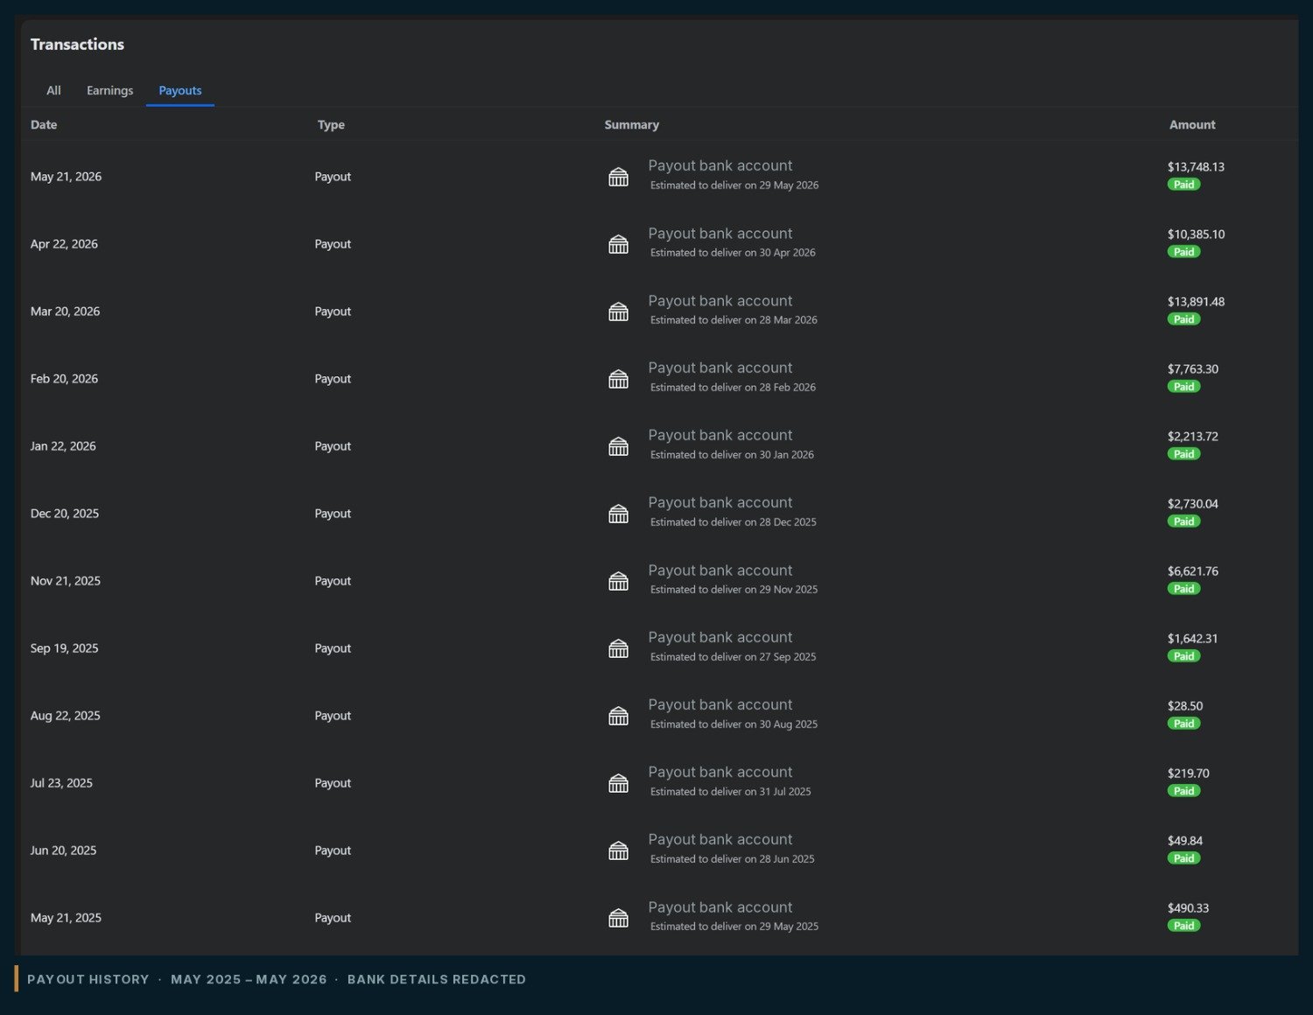1313x1015 pixels.
Task: Click Payout type in Nov 21, 2025 row
Action: (333, 581)
